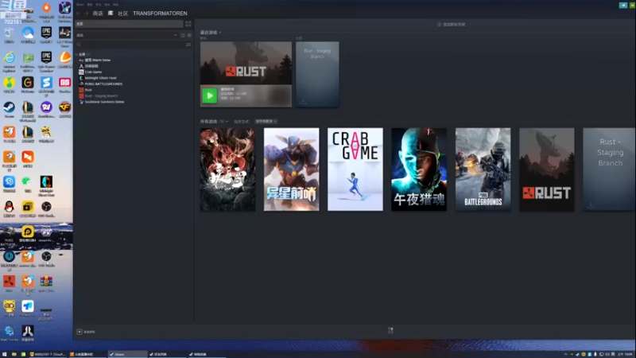Launch Rust with the green play button
Viewport: 636px width, 358px height.
pos(210,95)
